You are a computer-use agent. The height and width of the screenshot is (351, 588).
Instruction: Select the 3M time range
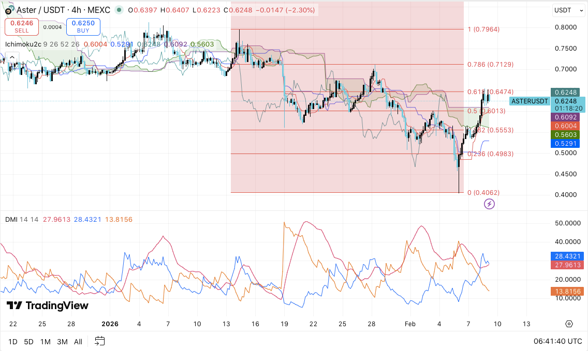[62, 342]
